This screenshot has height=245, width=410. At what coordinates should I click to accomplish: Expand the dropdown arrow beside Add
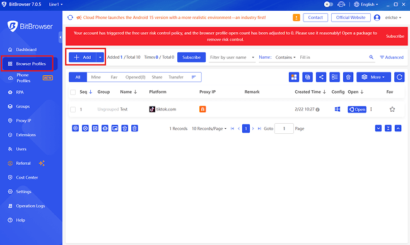[x=100, y=57]
